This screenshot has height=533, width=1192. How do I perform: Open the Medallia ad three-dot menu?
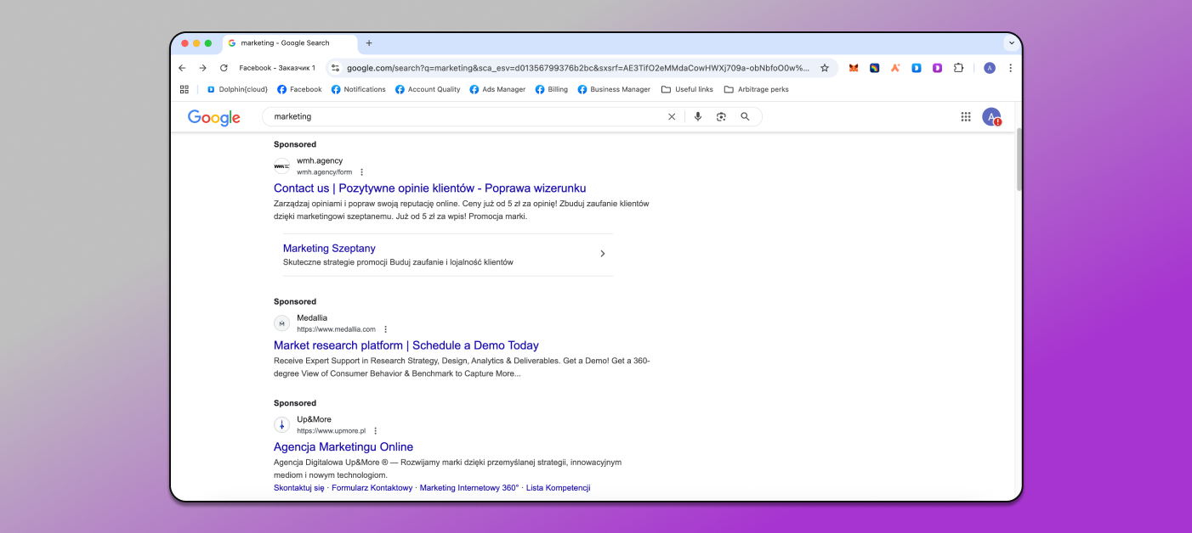(385, 328)
